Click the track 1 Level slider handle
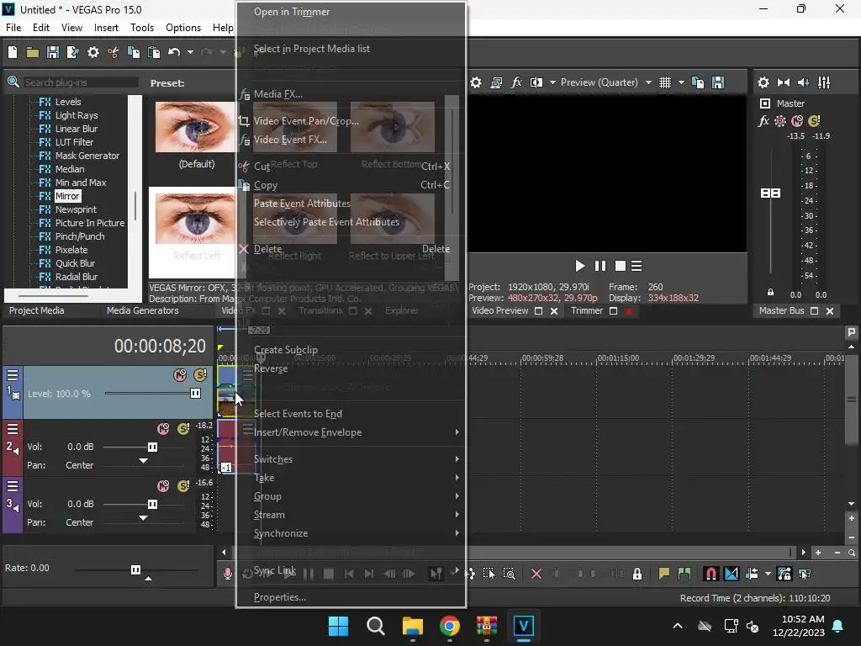The width and height of the screenshot is (861, 646). (x=195, y=394)
